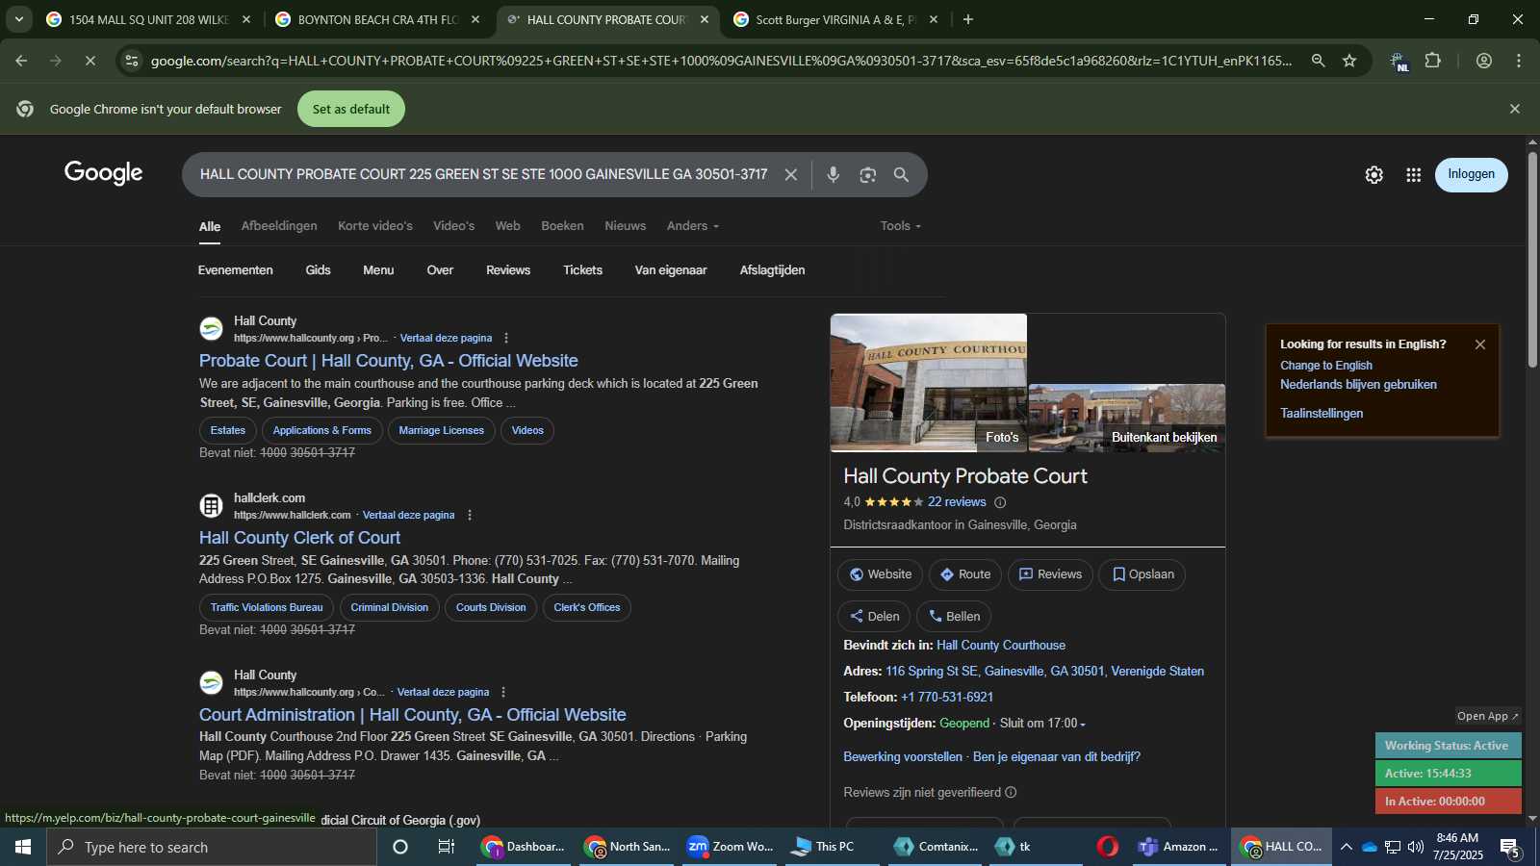Click the Set as default button
Viewport: 1540px width, 866px height.
click(351, 109)
